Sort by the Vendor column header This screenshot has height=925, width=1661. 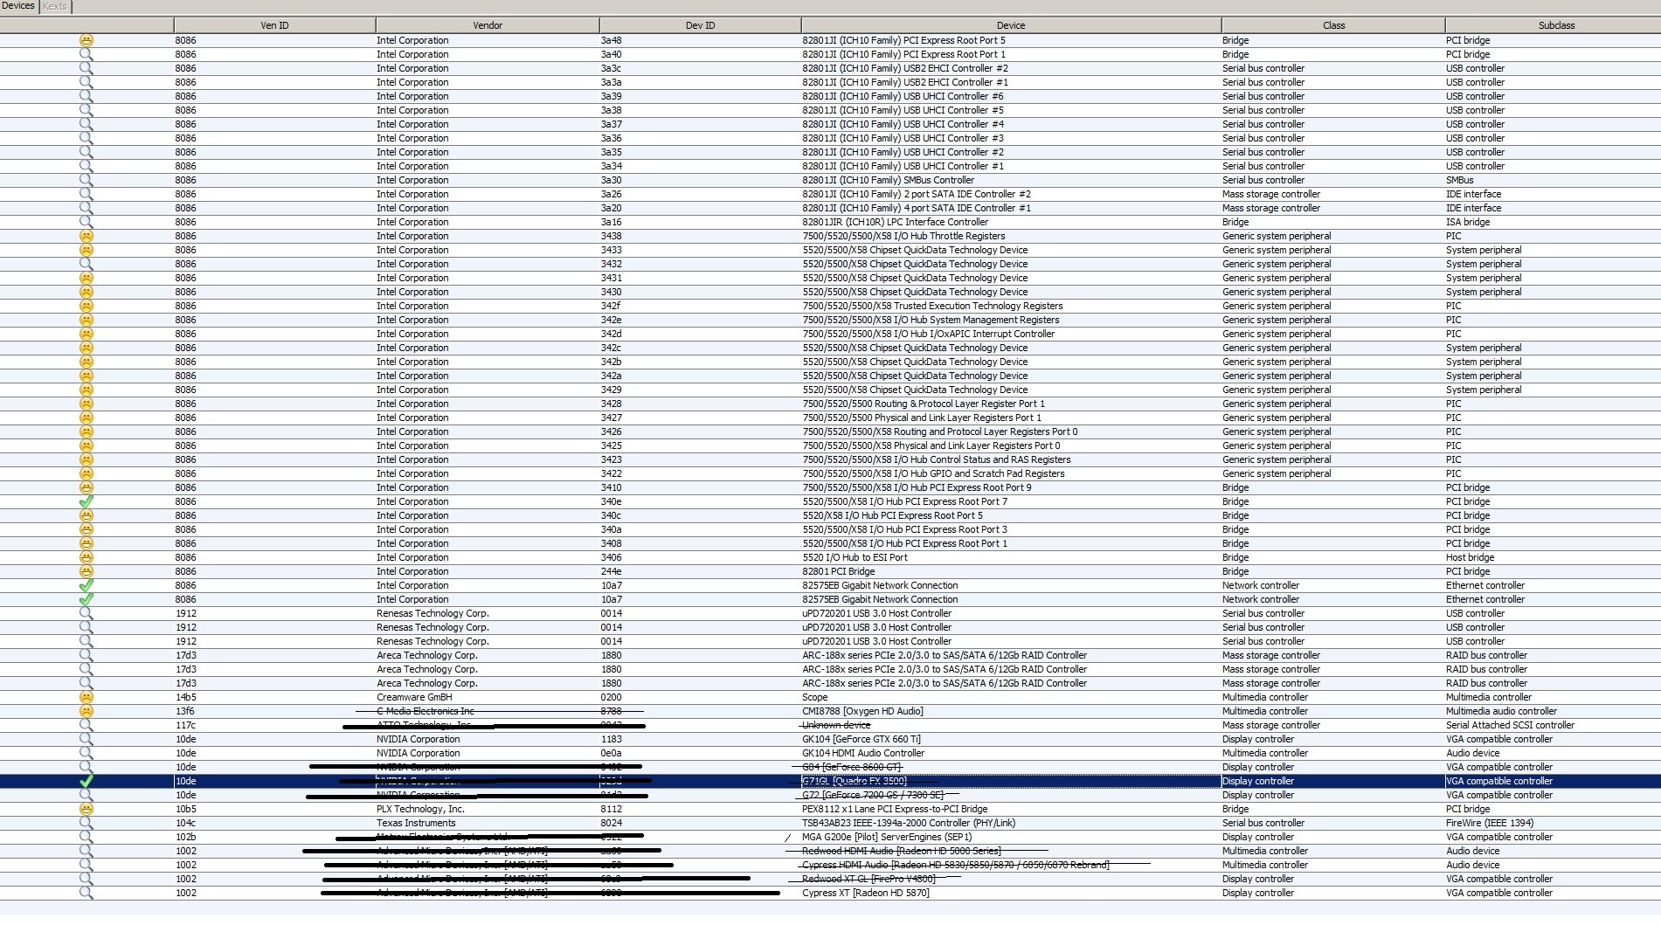(488, 25)
